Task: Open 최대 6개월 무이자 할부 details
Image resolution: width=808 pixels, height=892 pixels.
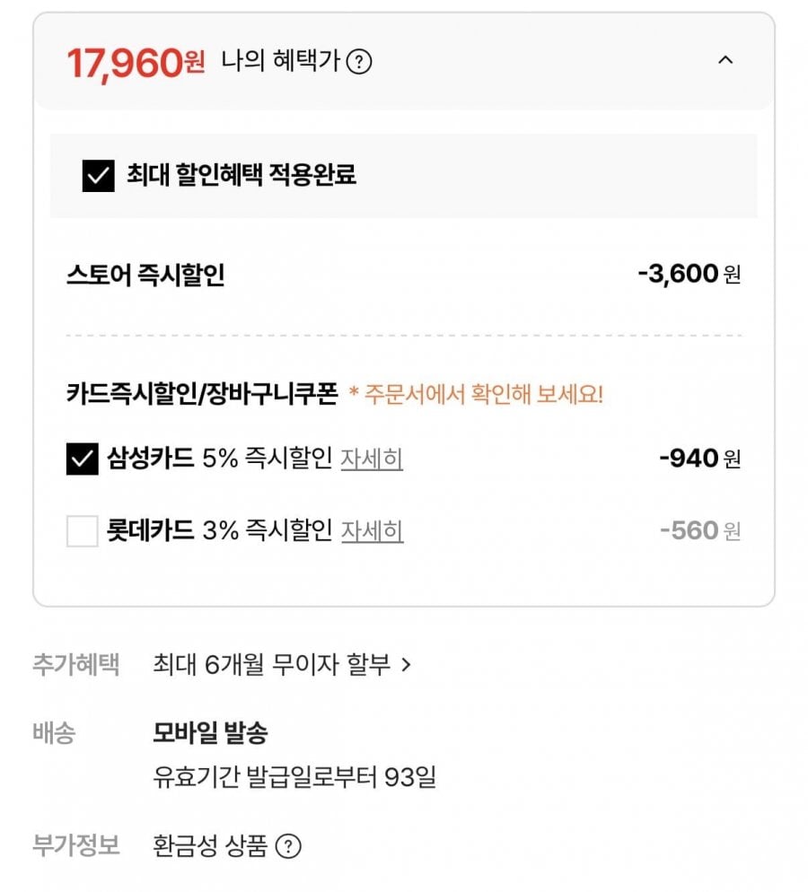Action: click(x=271, y=665)
